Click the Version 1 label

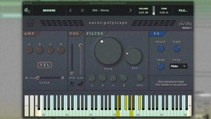(187, 28)
